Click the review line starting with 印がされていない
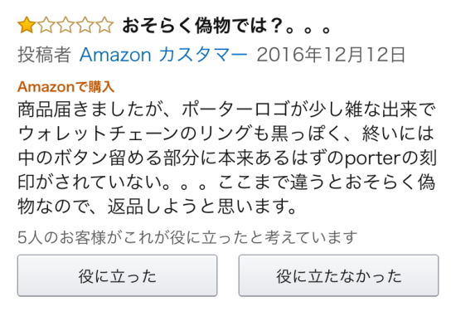456x321 pixels. point(226,182)
